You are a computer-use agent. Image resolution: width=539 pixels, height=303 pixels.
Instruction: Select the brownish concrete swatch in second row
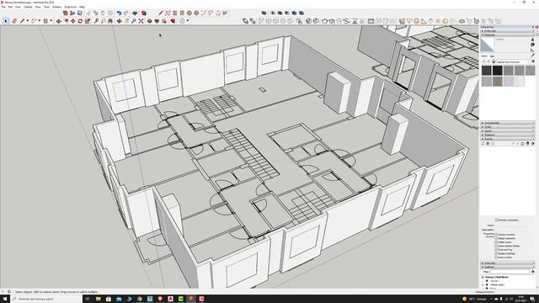498,82
